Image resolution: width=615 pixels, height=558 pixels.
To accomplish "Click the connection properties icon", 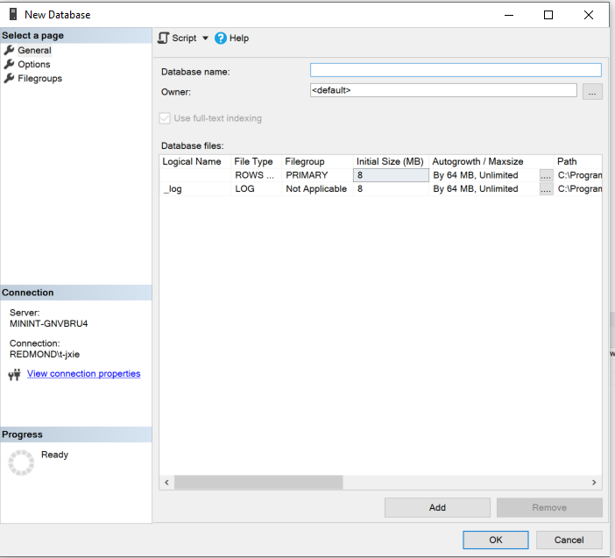I will tap(14, 375).
